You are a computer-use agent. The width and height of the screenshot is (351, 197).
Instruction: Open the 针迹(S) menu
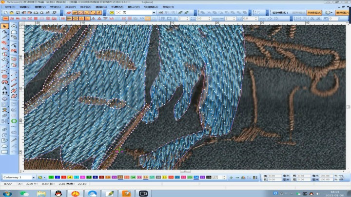pos(55,7)
